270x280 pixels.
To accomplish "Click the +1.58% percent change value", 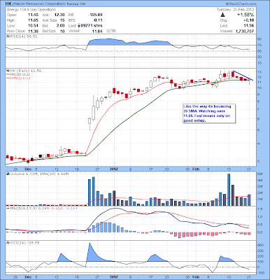I will [246, 15].
